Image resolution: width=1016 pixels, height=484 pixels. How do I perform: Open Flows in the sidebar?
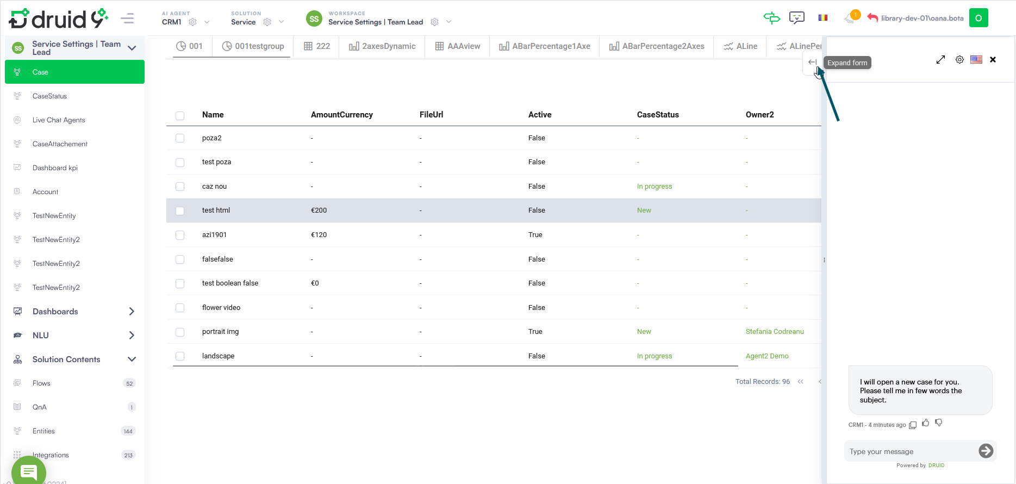[41, 383]
